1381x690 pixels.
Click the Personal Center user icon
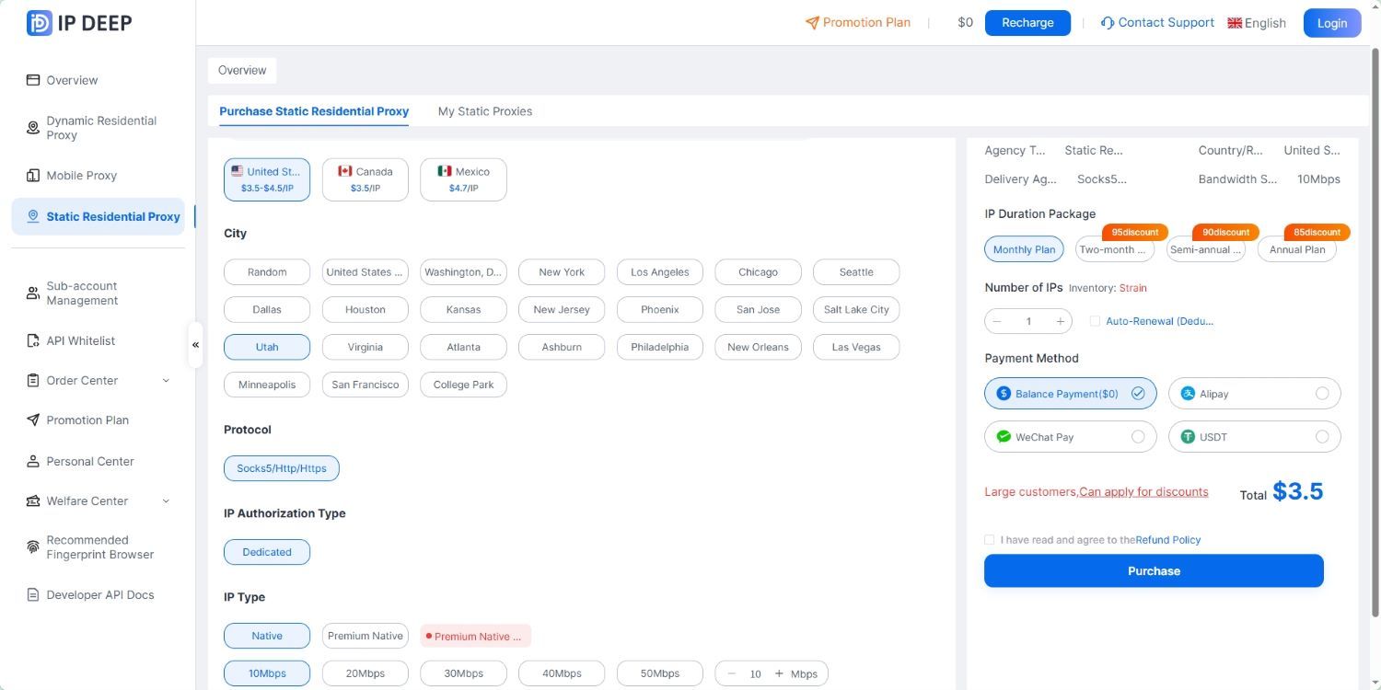point(33,461)
